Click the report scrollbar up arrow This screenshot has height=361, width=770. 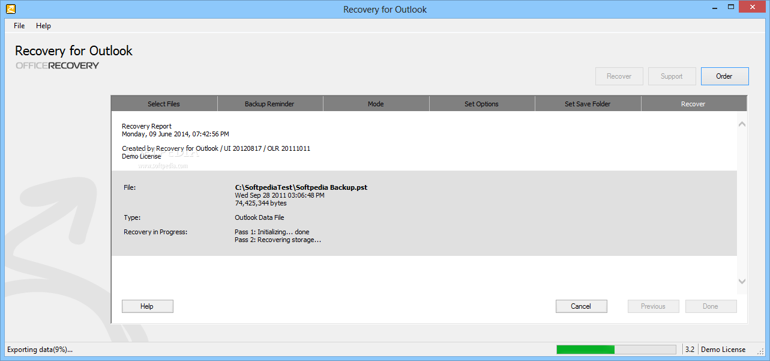742,124
